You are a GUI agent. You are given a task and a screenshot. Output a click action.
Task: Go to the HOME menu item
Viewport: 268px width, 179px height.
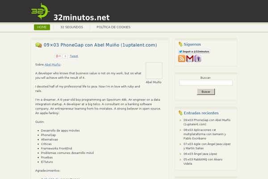[x=42, y=27]
